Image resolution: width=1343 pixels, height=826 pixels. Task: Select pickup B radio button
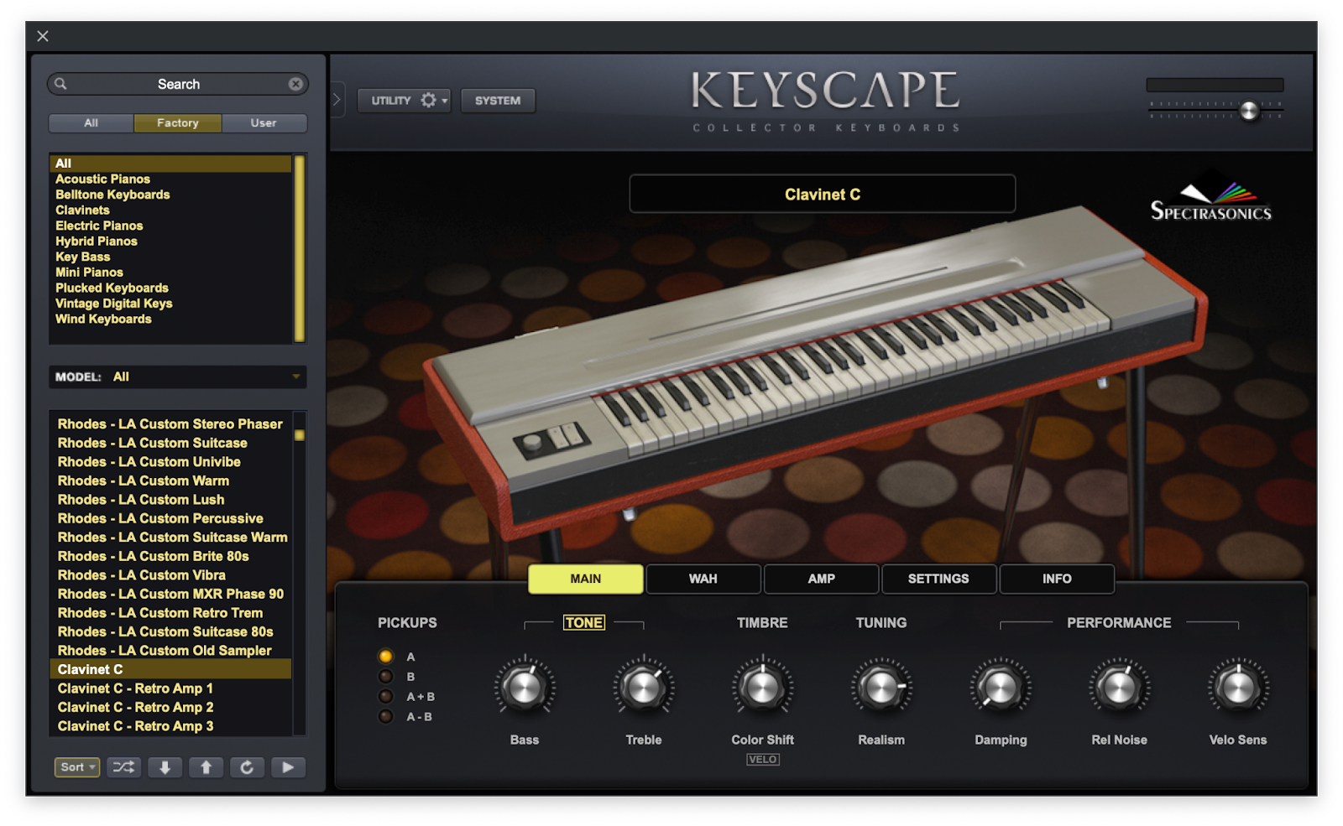point(386,677)
